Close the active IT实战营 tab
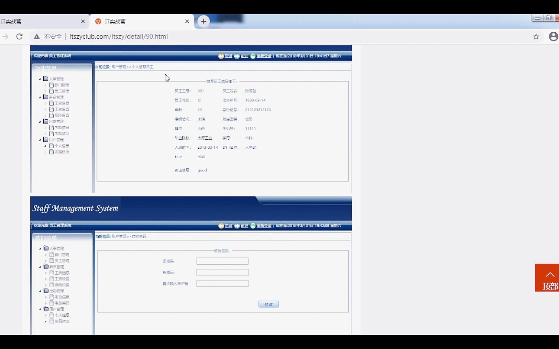The height and width of the screenshot is (349, 559). (187, 21)
